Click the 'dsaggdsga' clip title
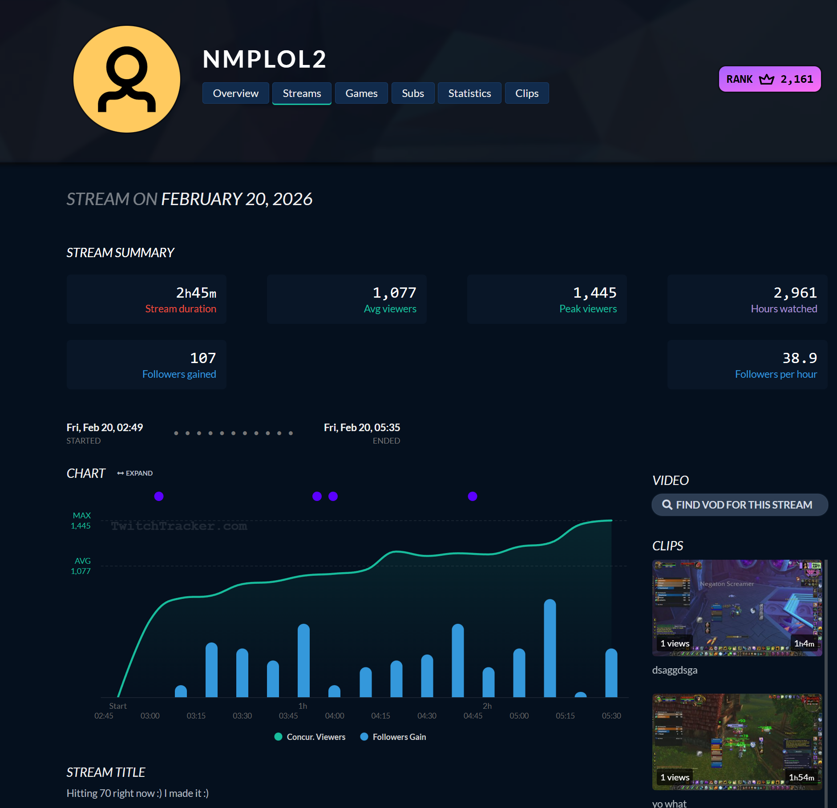Screen dimensions: 837x808 [x=675, y=670]
